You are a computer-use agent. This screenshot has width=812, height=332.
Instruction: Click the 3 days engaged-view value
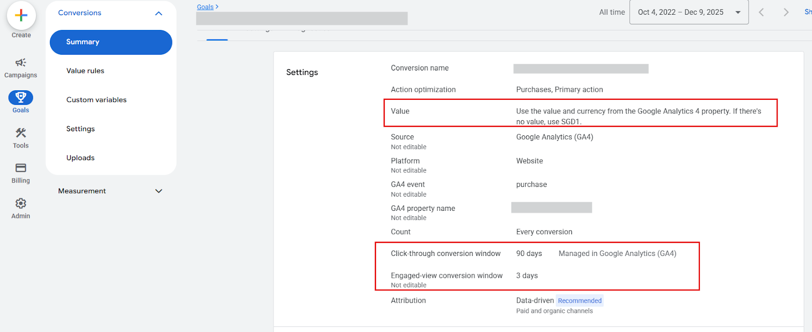pos(527,276)
